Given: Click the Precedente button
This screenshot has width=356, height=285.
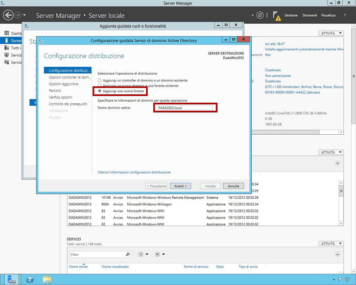Looking at the screenshot, I should point(156,186).
